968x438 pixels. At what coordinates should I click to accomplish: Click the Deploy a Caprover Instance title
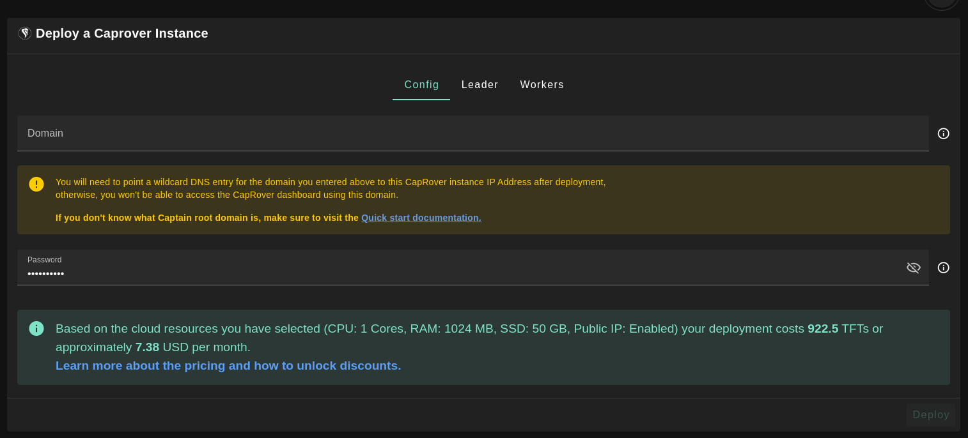click(x=122, y=33)
